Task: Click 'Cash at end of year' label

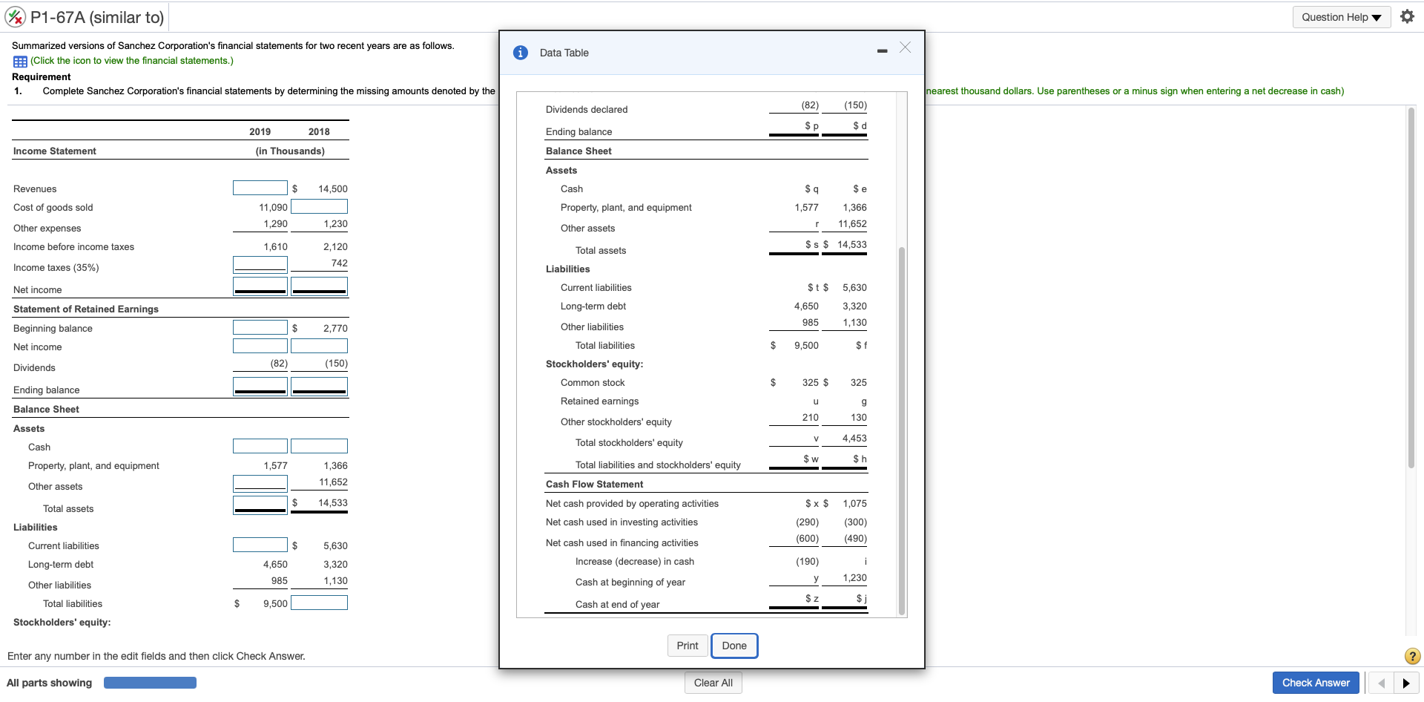Action: coord(617,605)
